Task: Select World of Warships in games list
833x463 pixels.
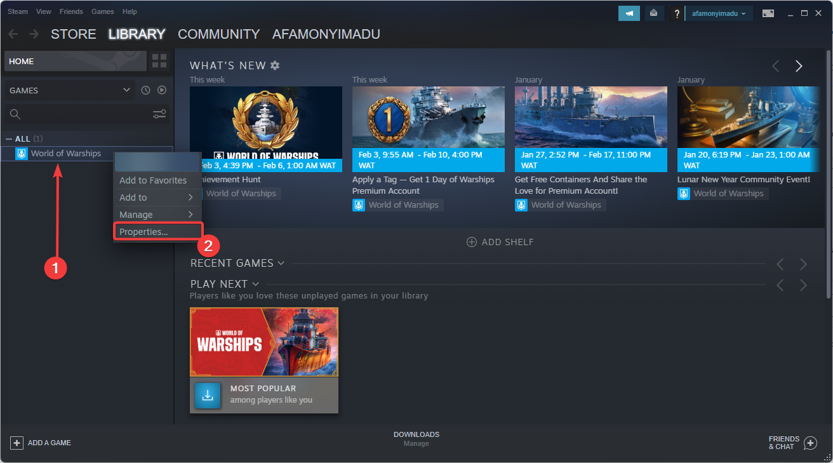Action: [87, 154]
